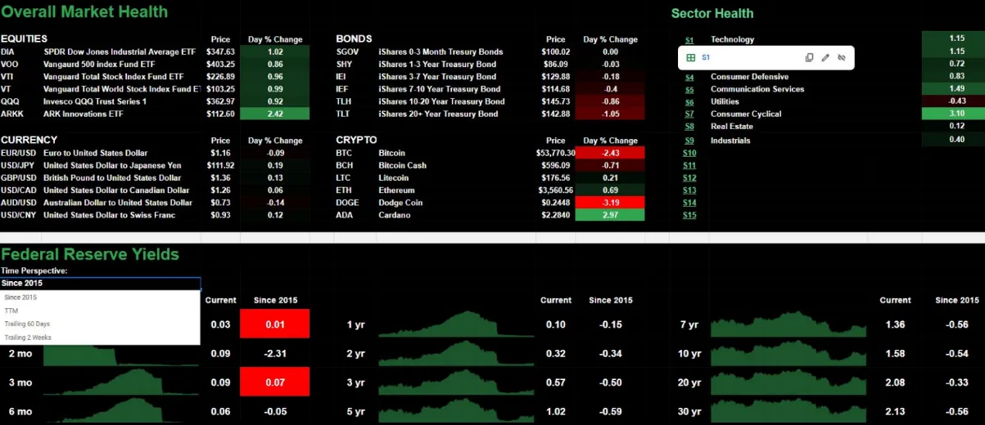Select 'United States Dollar to Japanese Yen'
The width and height of the screenshot is (985, 425).
(114, 165)
